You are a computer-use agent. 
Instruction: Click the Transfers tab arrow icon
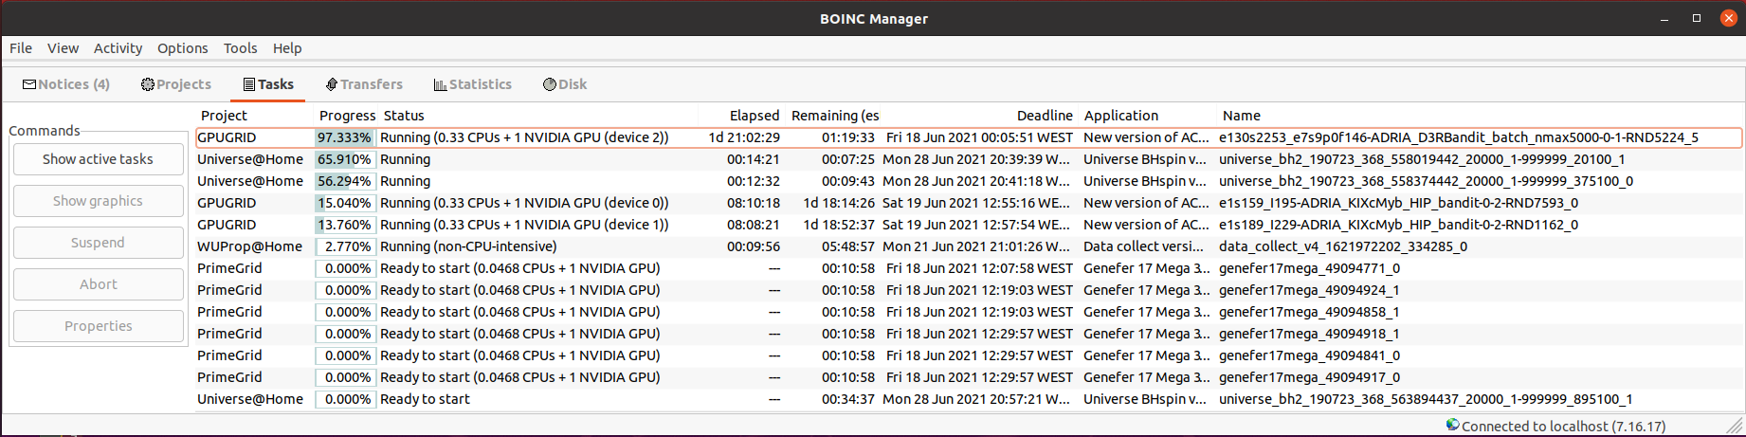pos(331,84)
